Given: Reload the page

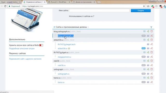Looking at the screenshot, I should (5, 6).
